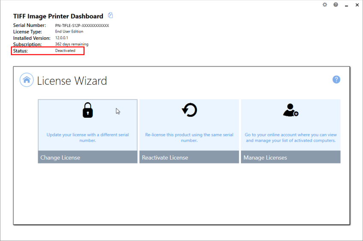Click the serial number PN-TIFLE-S12P value
This screenshot has width=363, height=241.
(x=82, y=25)
